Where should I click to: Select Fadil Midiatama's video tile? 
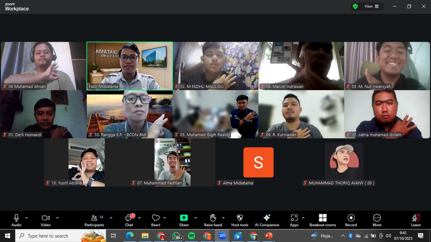(130, 66)
